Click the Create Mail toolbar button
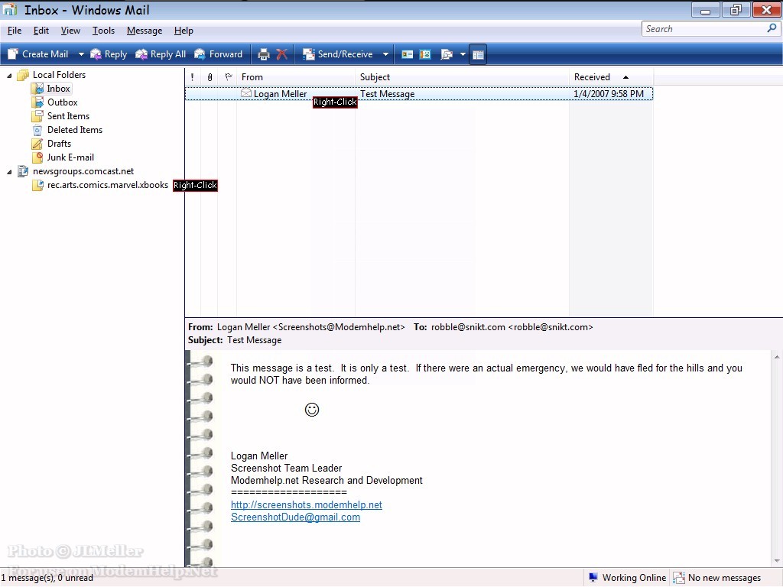 38,54
